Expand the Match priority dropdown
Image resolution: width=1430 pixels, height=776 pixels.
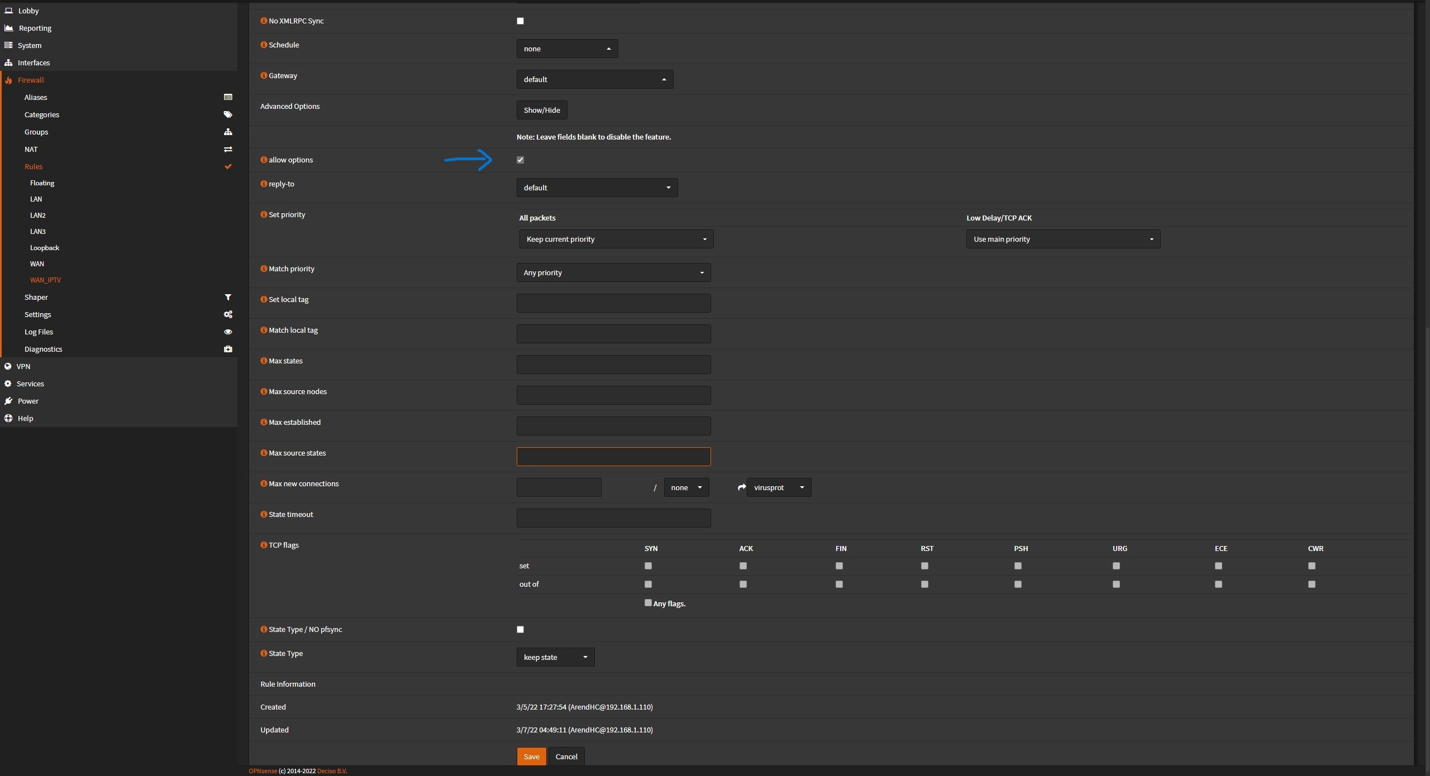coord(613,272)
